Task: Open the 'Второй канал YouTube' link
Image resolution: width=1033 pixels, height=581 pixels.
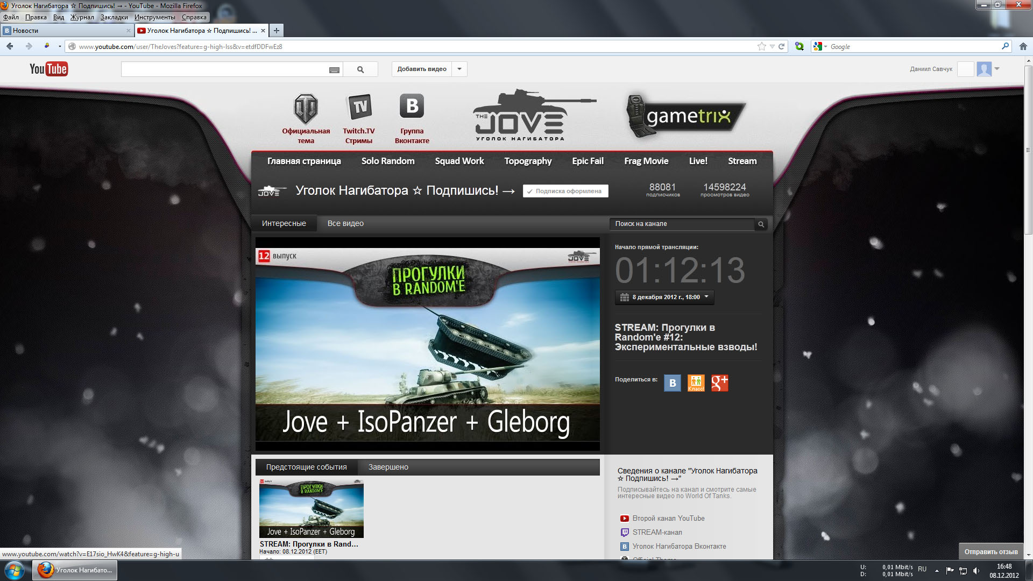Action: [x=668, y=519]
